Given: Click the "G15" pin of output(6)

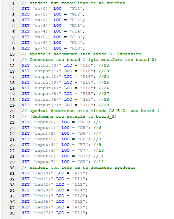Looking at the screenshot, I should (86, 99).
